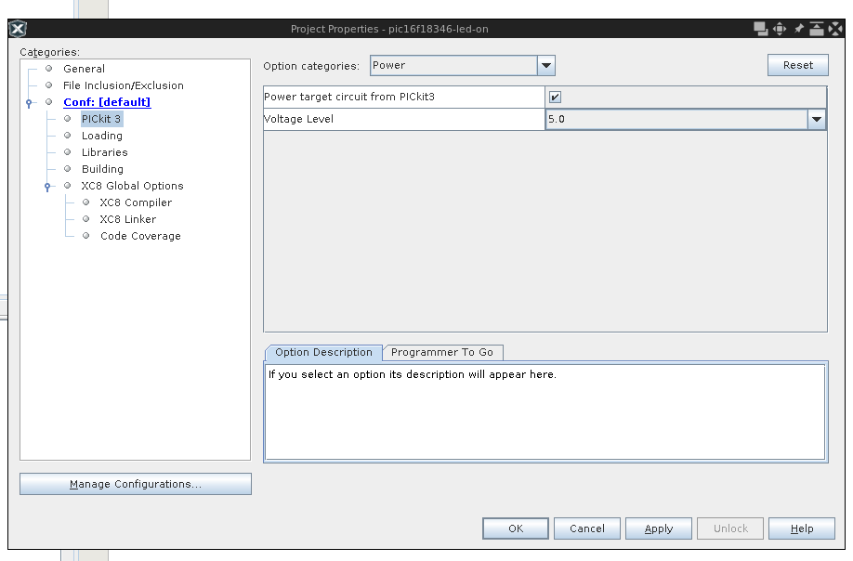Open the window menu icon in title bar
Screen dimensions: 853x561
19,29
